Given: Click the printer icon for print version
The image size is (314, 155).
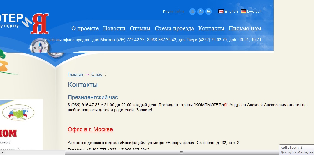Looking at the screenshot, I should [209, 12].
